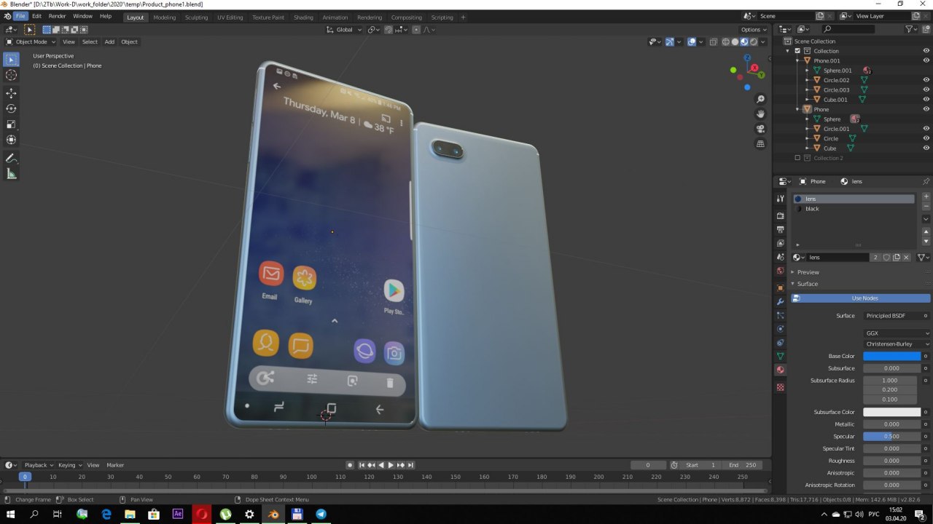Open the Playback dropdown in timeline

point(39,465)
